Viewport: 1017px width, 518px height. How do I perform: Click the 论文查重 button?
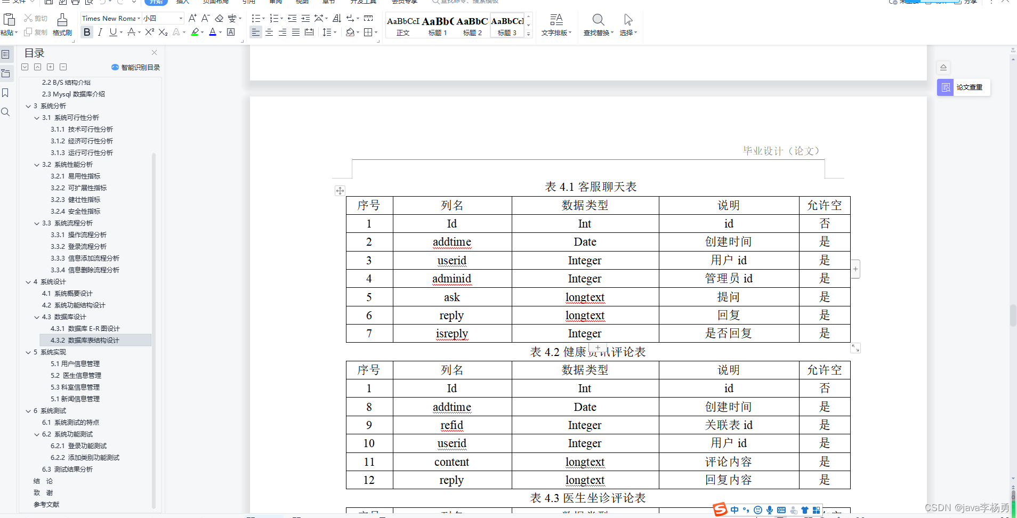click(x=964, y=87)
